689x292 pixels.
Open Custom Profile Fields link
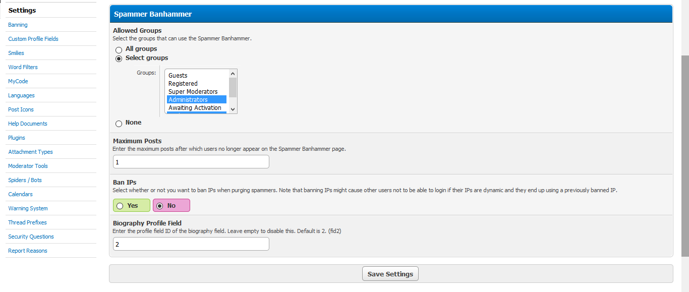[33, 39]
